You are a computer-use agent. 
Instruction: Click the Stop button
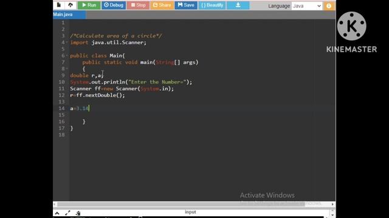(138, 5)
